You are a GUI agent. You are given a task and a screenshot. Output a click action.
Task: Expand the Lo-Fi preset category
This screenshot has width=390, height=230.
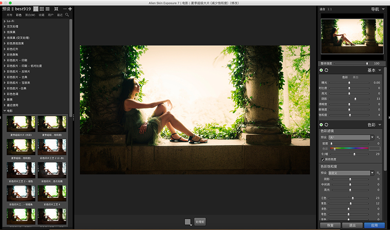[4, 21]
